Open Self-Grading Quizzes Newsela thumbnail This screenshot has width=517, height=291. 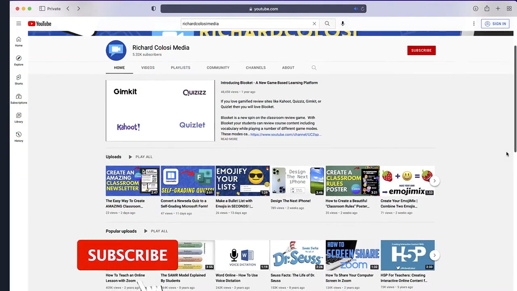click(188, 181)
